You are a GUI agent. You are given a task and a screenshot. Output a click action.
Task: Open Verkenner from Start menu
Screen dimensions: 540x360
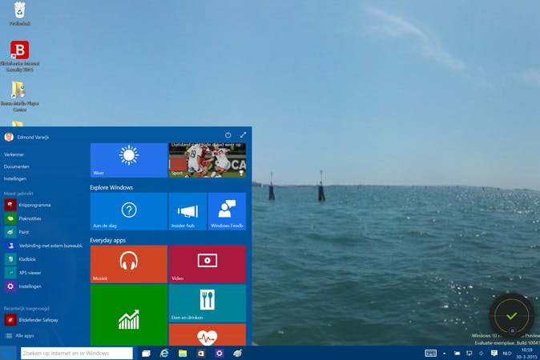click(x=14, y=154)
